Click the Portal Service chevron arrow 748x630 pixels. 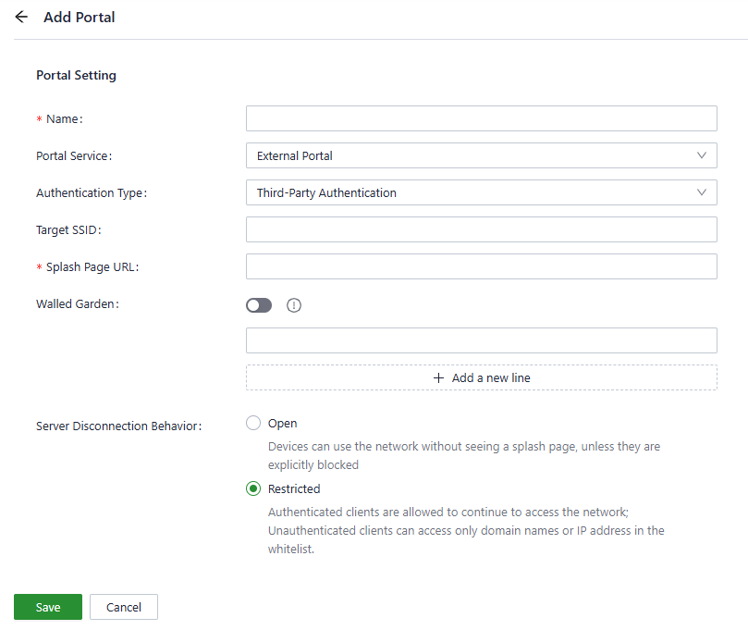(x=702, y=155)
